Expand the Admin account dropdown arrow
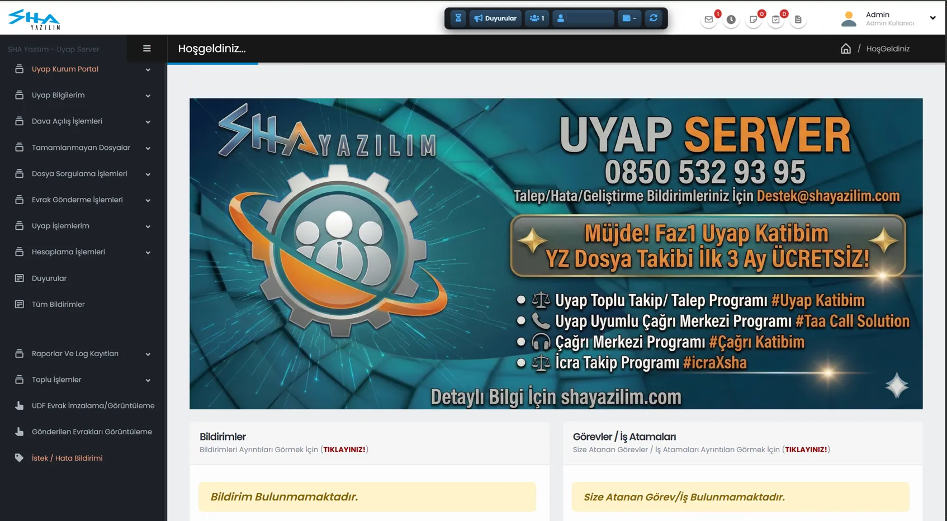Image resolution: width=947 pixels, height=521 pixels. 932,18
